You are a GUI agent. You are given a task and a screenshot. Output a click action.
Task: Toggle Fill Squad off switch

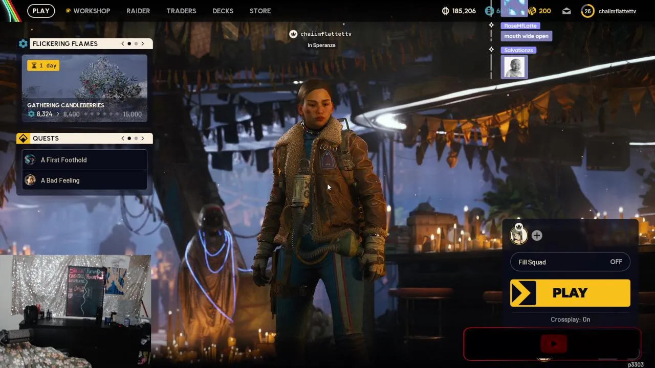(x=570, y=262)
